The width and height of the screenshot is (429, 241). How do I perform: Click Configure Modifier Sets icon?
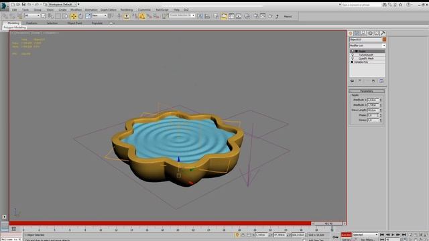click(x=381, y=81)
